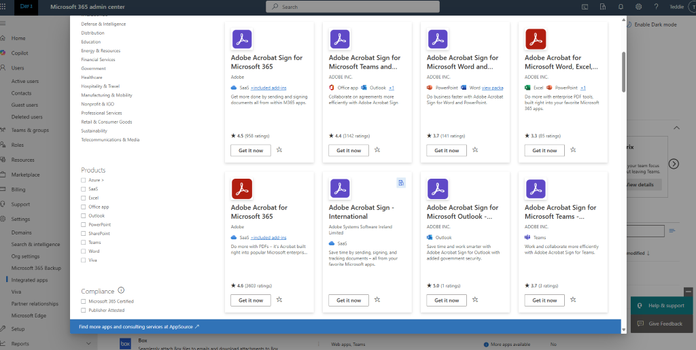
Task: Click Get it now for 5.0-rated Outlook app
Action: click(x=447, y=300)
